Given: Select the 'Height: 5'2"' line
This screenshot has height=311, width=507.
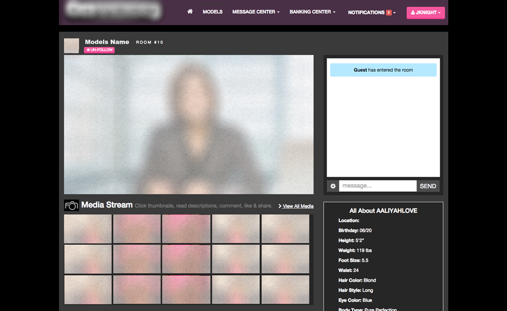Looking at the screenshot, I should pos(351,240).
